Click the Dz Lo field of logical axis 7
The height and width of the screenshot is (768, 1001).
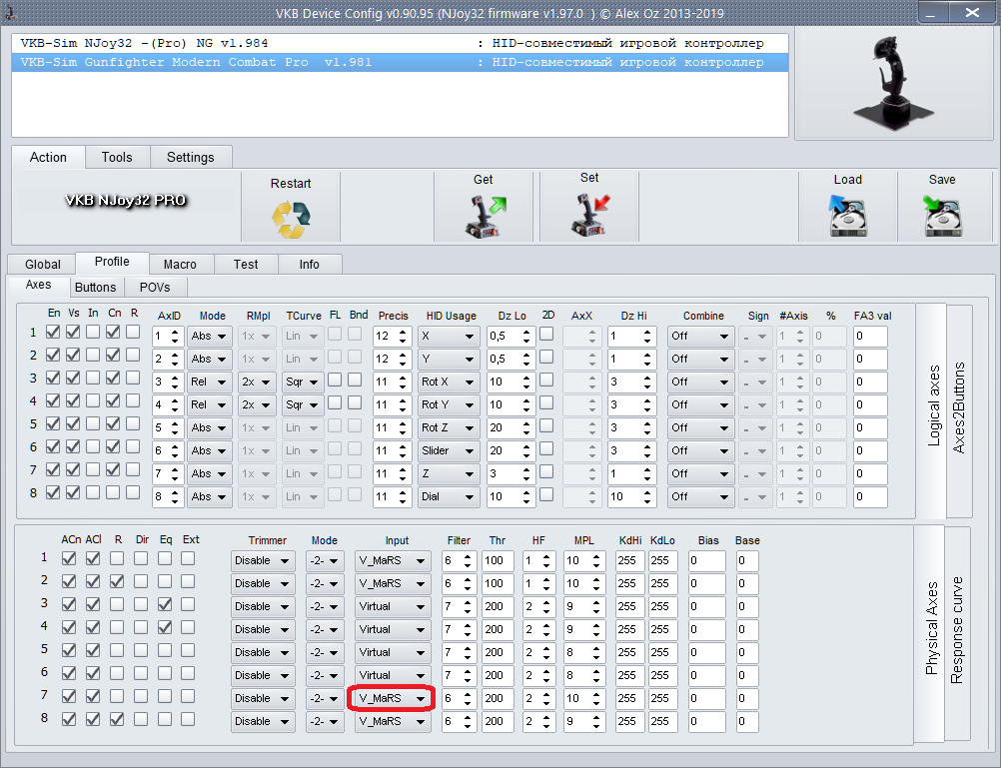pyautogui.click(x=508, y=473)
